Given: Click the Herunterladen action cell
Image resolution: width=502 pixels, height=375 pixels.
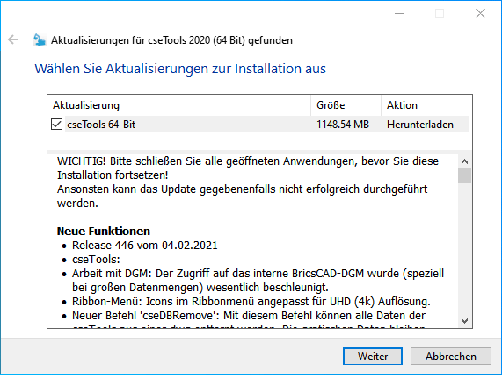Looking at the screenshot, I should tap(420, 125).
